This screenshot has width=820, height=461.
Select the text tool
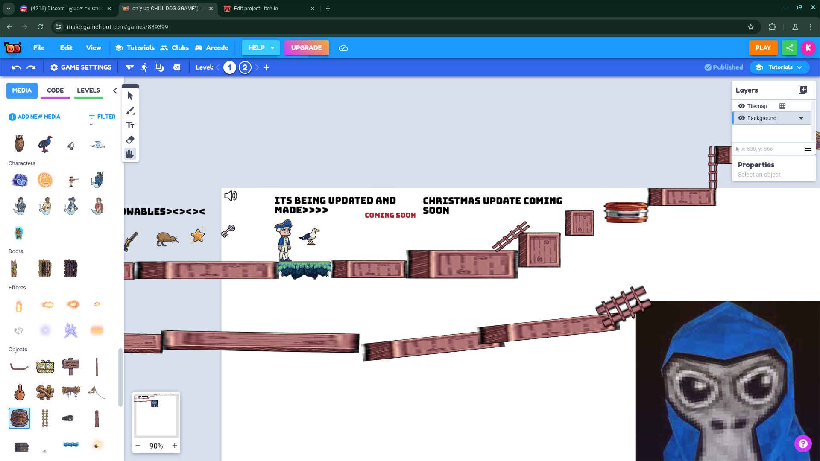(130, 125)
